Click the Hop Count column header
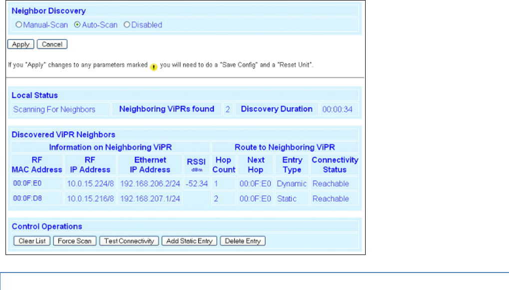 pos(224,165)
